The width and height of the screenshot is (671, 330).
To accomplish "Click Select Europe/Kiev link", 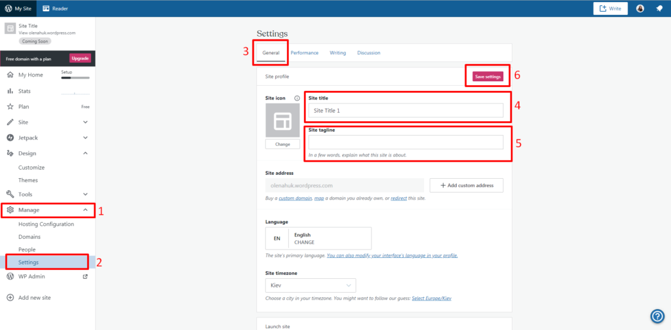I will [x=431, y=299].
